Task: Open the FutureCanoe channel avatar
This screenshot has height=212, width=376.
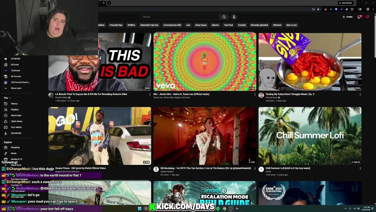Action: coord(261,95)
